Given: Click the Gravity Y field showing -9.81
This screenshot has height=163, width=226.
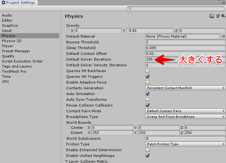Looking at the screenshot, I should (150, 31).
